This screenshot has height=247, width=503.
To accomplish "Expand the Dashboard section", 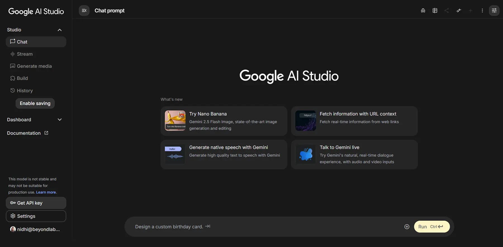I will coord(60,120).
